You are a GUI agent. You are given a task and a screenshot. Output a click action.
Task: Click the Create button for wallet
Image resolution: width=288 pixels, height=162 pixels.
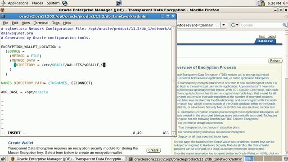(153, 150)
